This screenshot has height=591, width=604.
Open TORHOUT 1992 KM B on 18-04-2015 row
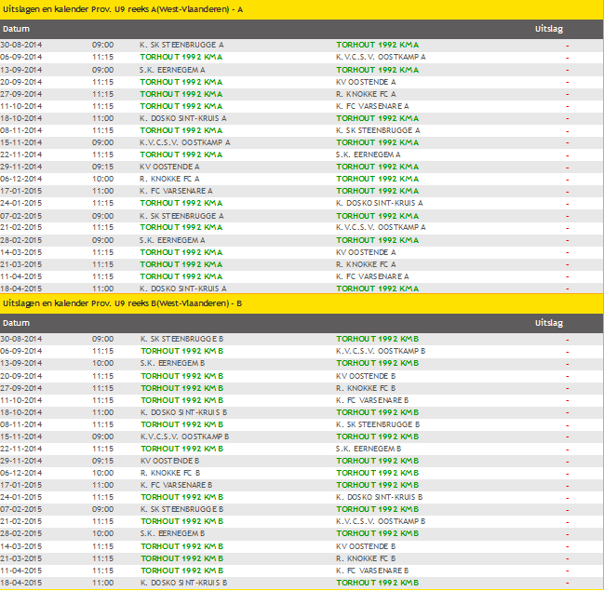point(378,583)
